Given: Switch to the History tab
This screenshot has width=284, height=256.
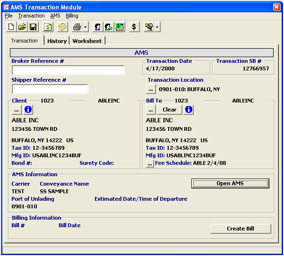Looking at the screenshot, I should [x=57, y=41].
